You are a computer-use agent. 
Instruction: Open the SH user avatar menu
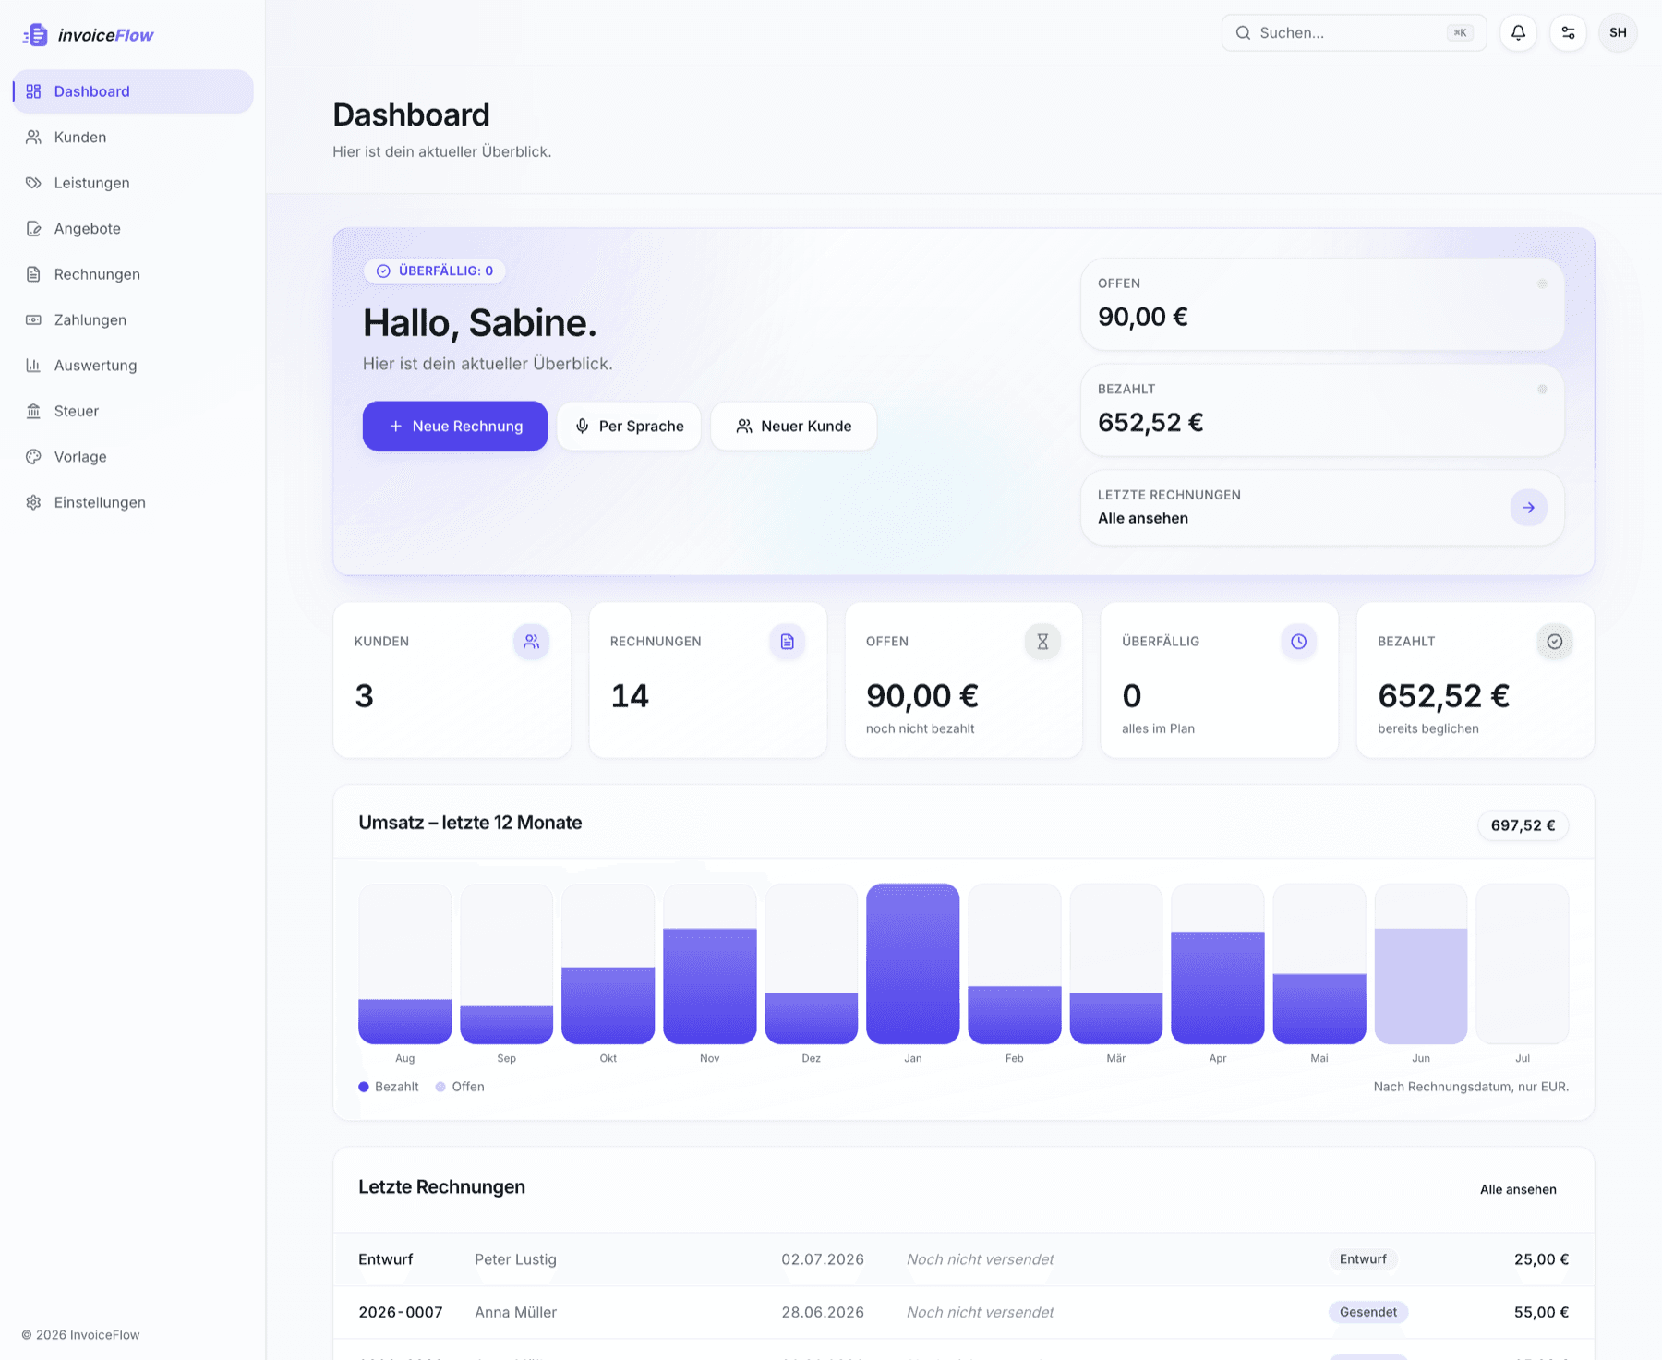click(x=1618, y=32)
